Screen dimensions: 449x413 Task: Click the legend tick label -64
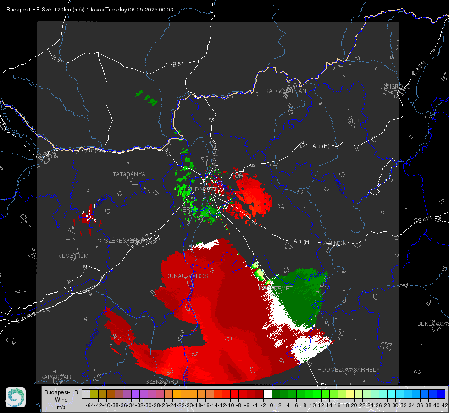point(89,405)
